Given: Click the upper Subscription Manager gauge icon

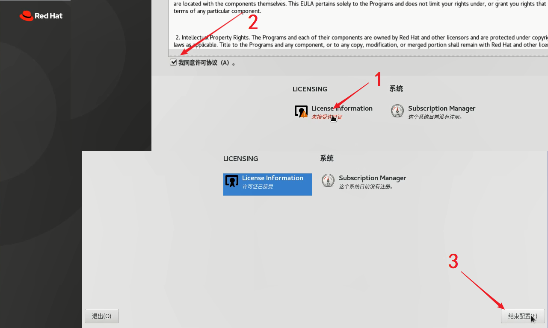Looking at the screenshot, I should tap(397, 111).
